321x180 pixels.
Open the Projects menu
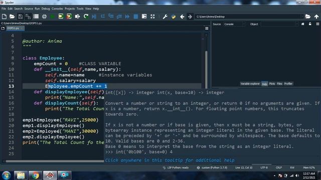(x=70, y=8)
